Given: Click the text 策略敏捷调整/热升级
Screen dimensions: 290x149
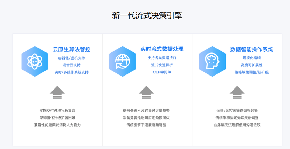Looking at the screenshot, I should 251,72.
